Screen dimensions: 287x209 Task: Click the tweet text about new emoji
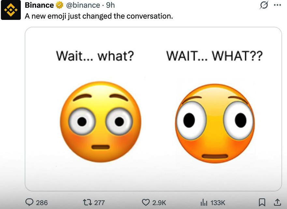[99, 15]
